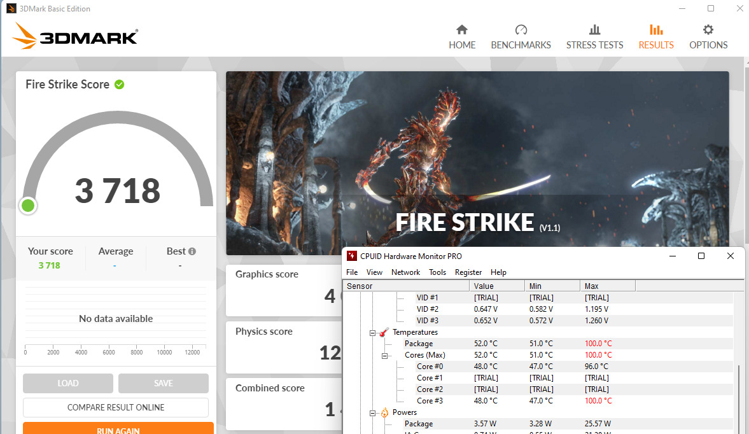
Task: Click the Average label
Action: coord(116,251)
